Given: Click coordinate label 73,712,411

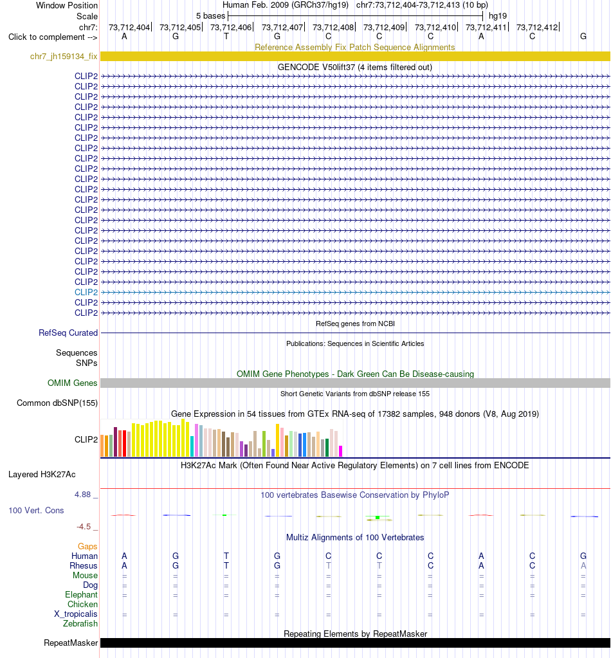Looking at the screenshot, I should tap(486, 27).
